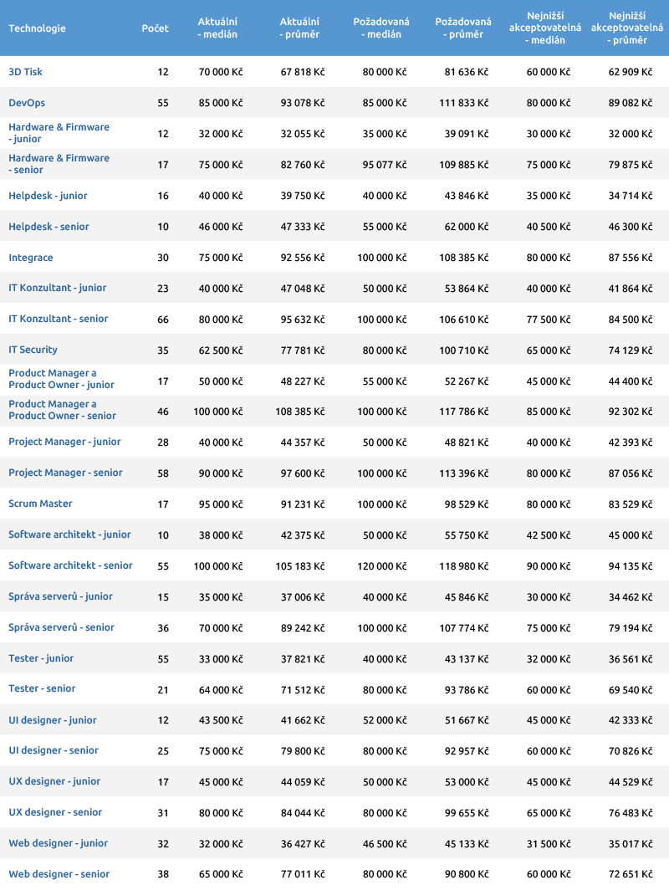
Task: Select the Integrace link
Action: [x=31, y=257]
